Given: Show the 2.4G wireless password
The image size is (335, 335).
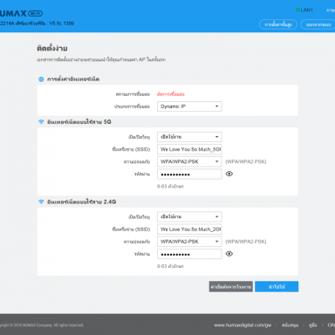Looking at the screenshot, I should coord(229,254).
